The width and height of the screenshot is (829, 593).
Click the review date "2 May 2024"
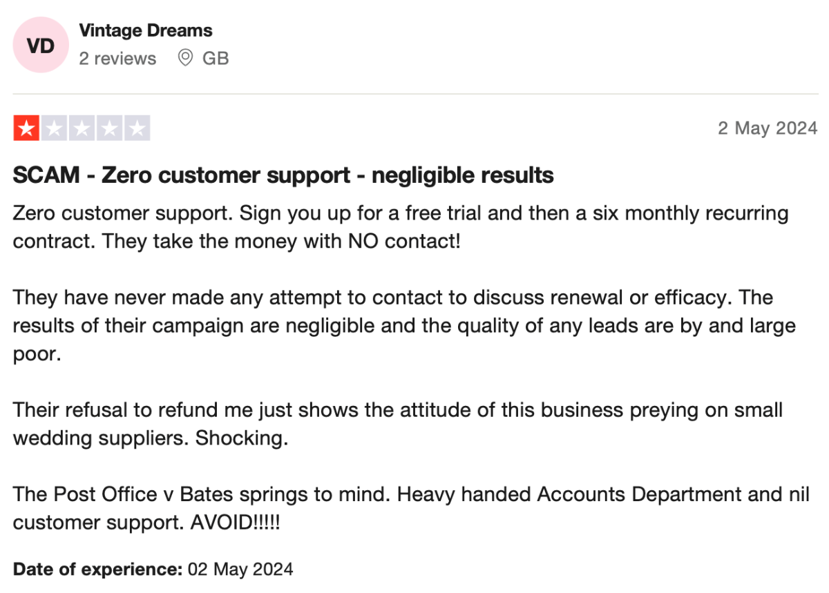click(x=768, y=128)
